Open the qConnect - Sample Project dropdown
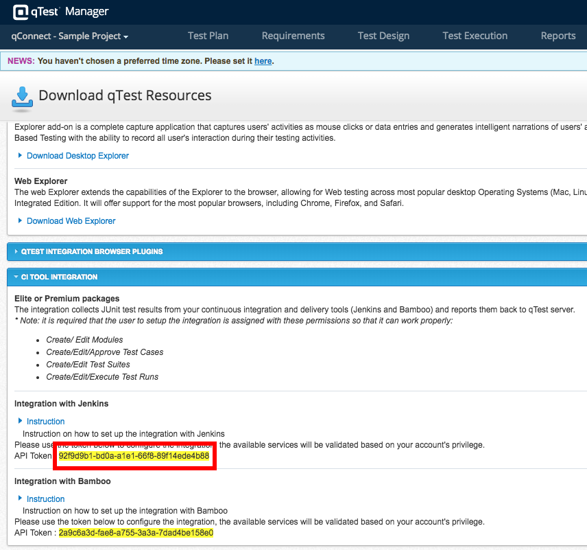The height and width of the screenshot is (550, 587). point(70,36)
